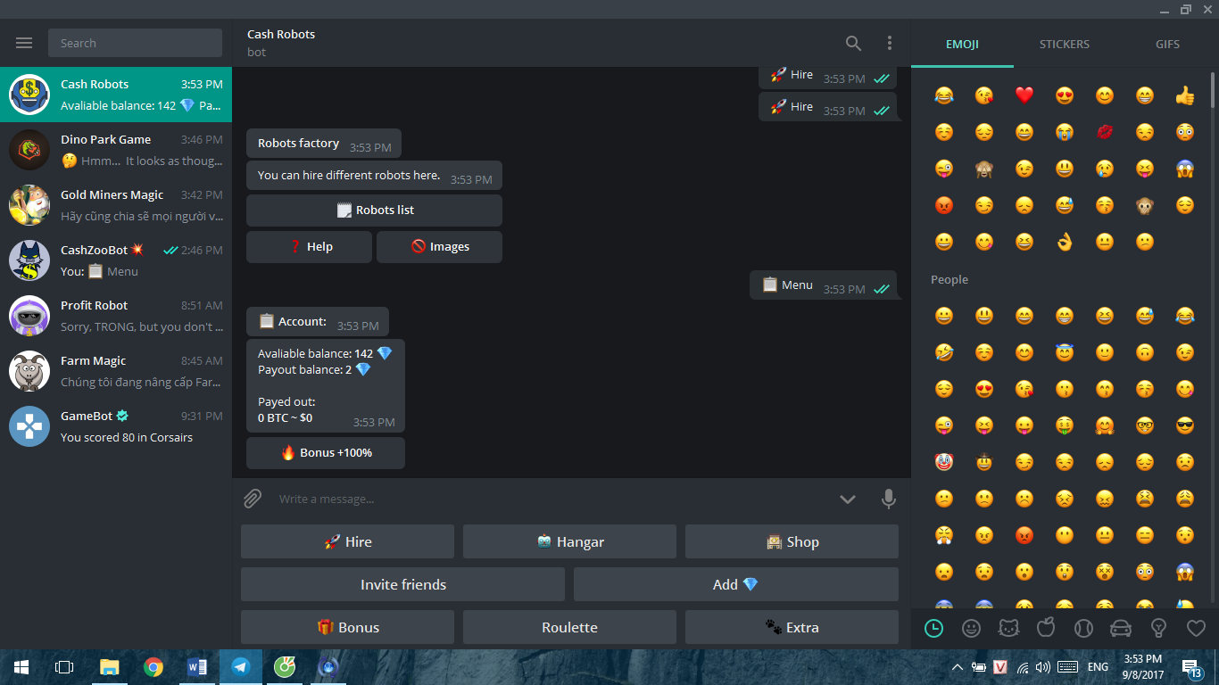Click the Payout balance: 2 line
This screenshot has height=685, width=1219.
point(313,369)
